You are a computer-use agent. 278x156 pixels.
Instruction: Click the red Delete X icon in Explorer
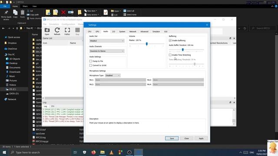(x=63, y=13)
